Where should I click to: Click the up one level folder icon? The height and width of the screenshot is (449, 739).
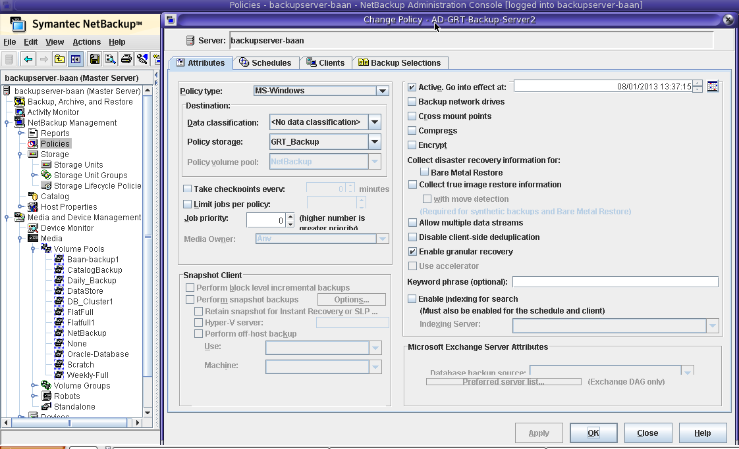59,59
